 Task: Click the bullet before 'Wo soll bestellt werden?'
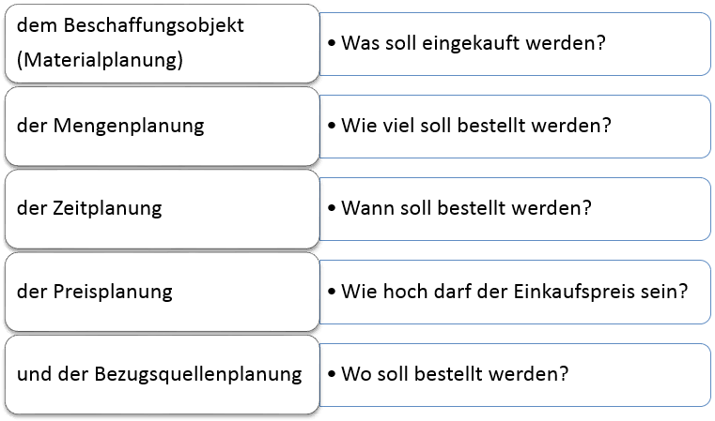pos(333,373)
